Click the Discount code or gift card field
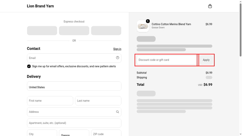This screenshot has height=136, width=242. [167, 60]
